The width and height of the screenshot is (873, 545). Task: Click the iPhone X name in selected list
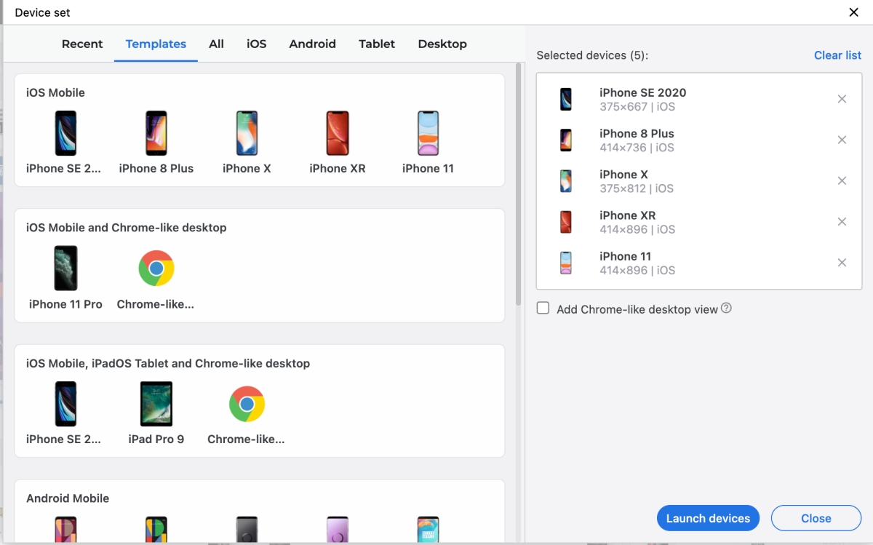tap(623, 174)
